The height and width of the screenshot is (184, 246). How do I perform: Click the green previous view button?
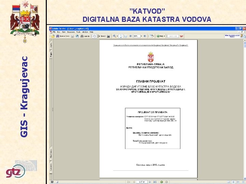point(161,182)
